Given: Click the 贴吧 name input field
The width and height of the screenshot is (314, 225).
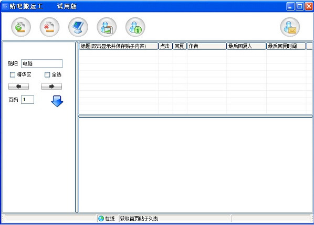Looking at the screenshot, I should [42, 63].
